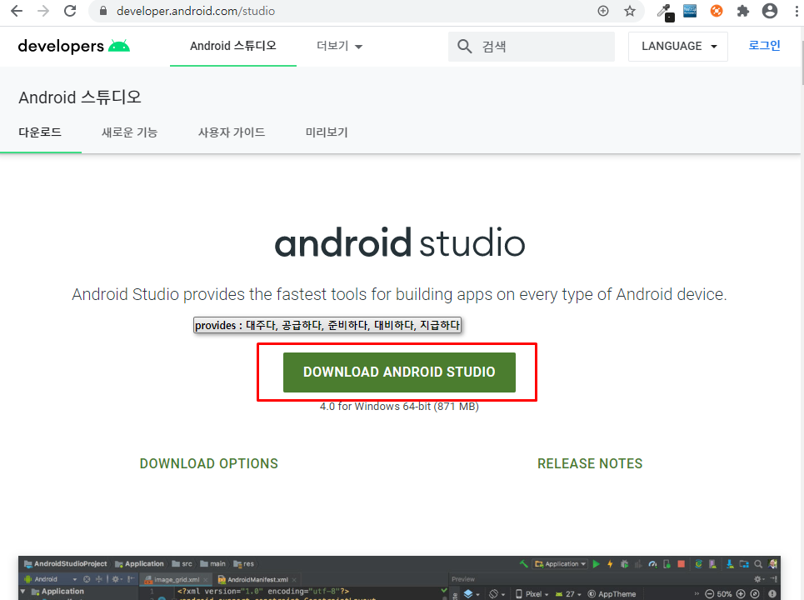Click the install plus-circle icon in address bar
804x600 pixels.
[603, 11]
